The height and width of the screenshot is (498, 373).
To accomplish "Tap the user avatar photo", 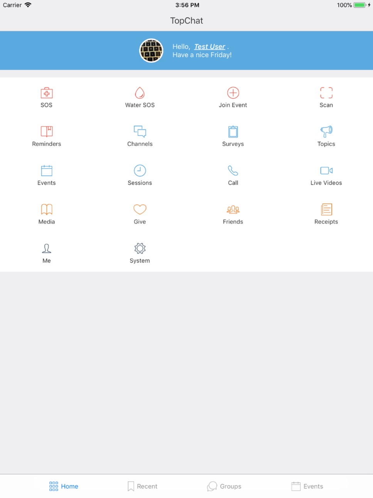I will (151, 51).
